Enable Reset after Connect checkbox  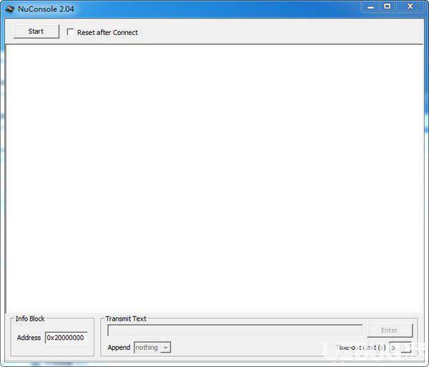coord(70,32)
